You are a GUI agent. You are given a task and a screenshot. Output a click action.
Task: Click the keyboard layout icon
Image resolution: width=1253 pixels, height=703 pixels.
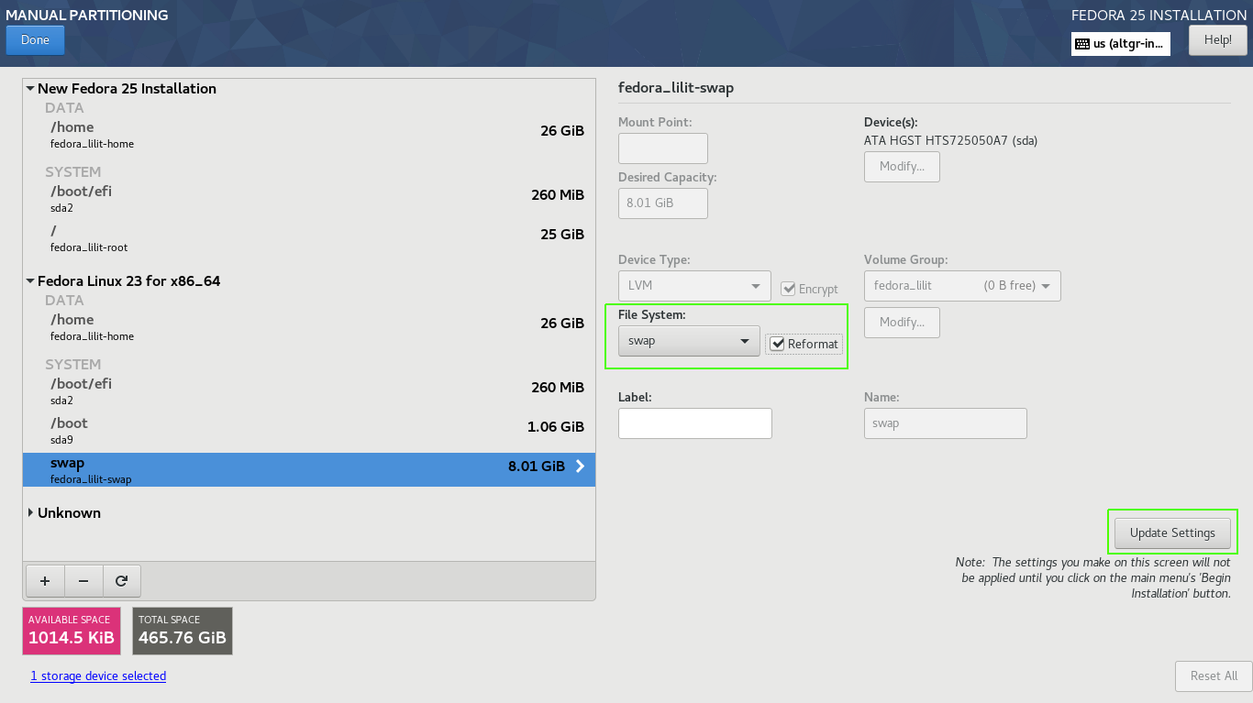1082,44
